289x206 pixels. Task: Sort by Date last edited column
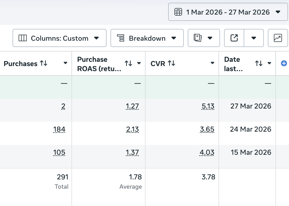[x=259, y=64]
